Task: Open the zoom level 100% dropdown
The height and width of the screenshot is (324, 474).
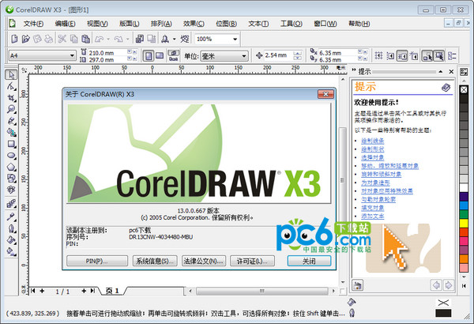Action: (235, 39)
